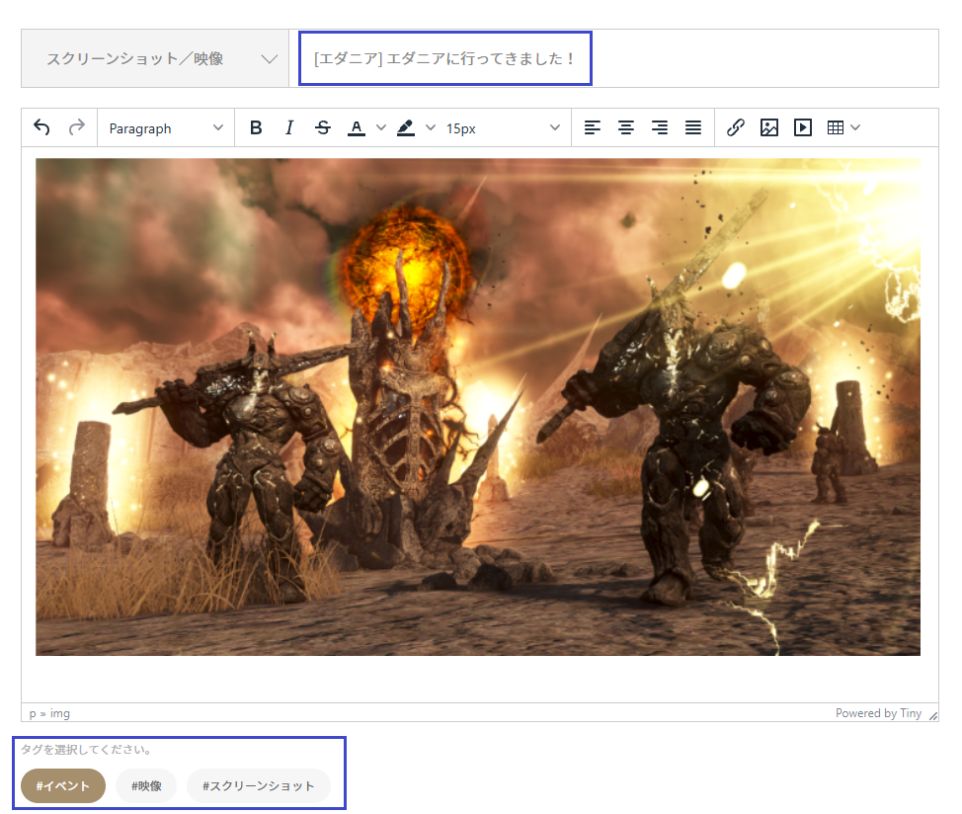Expand the table options arrow
The height and width of the screenshot is (814, 962).
click(x=856, y=127)
